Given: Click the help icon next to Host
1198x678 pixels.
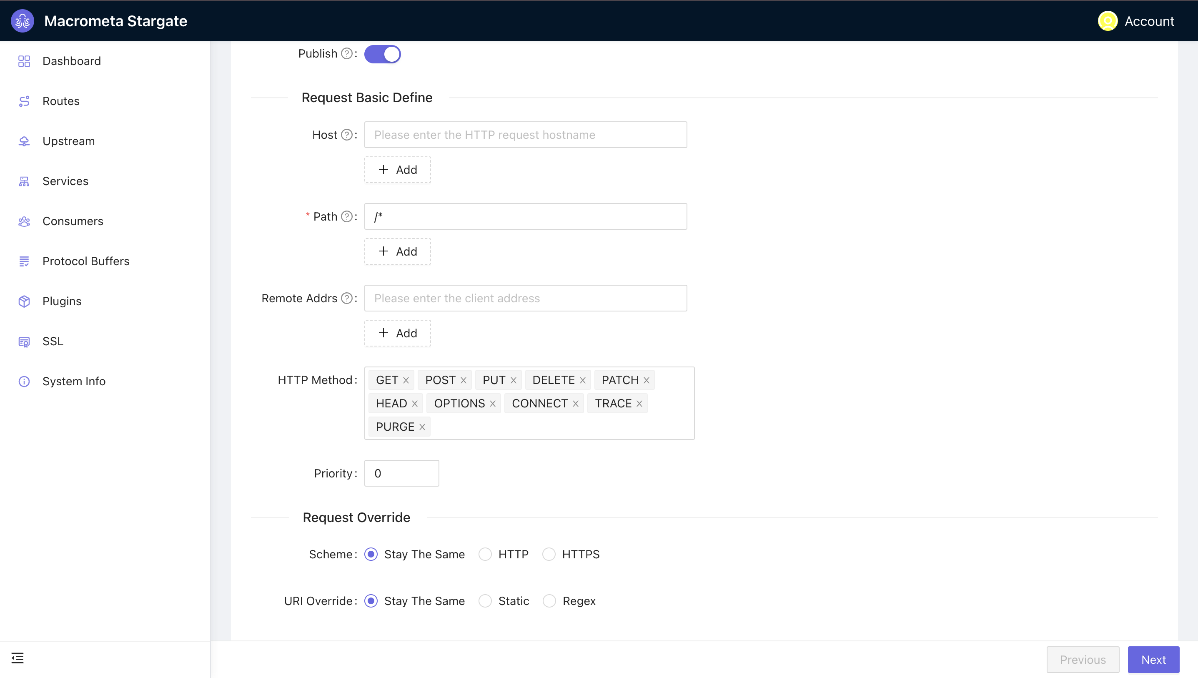Looking at the screenshot, I should [346, 135].
